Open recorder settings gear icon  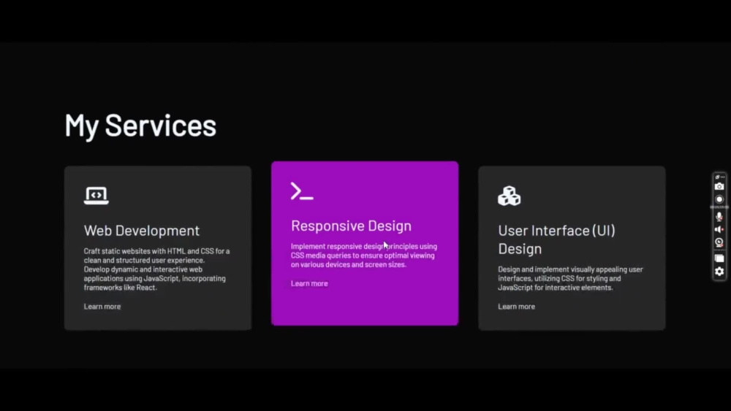tap(719, 272)
